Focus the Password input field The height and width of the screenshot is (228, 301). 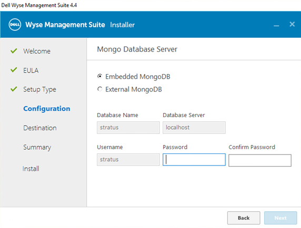coord(194,160)
